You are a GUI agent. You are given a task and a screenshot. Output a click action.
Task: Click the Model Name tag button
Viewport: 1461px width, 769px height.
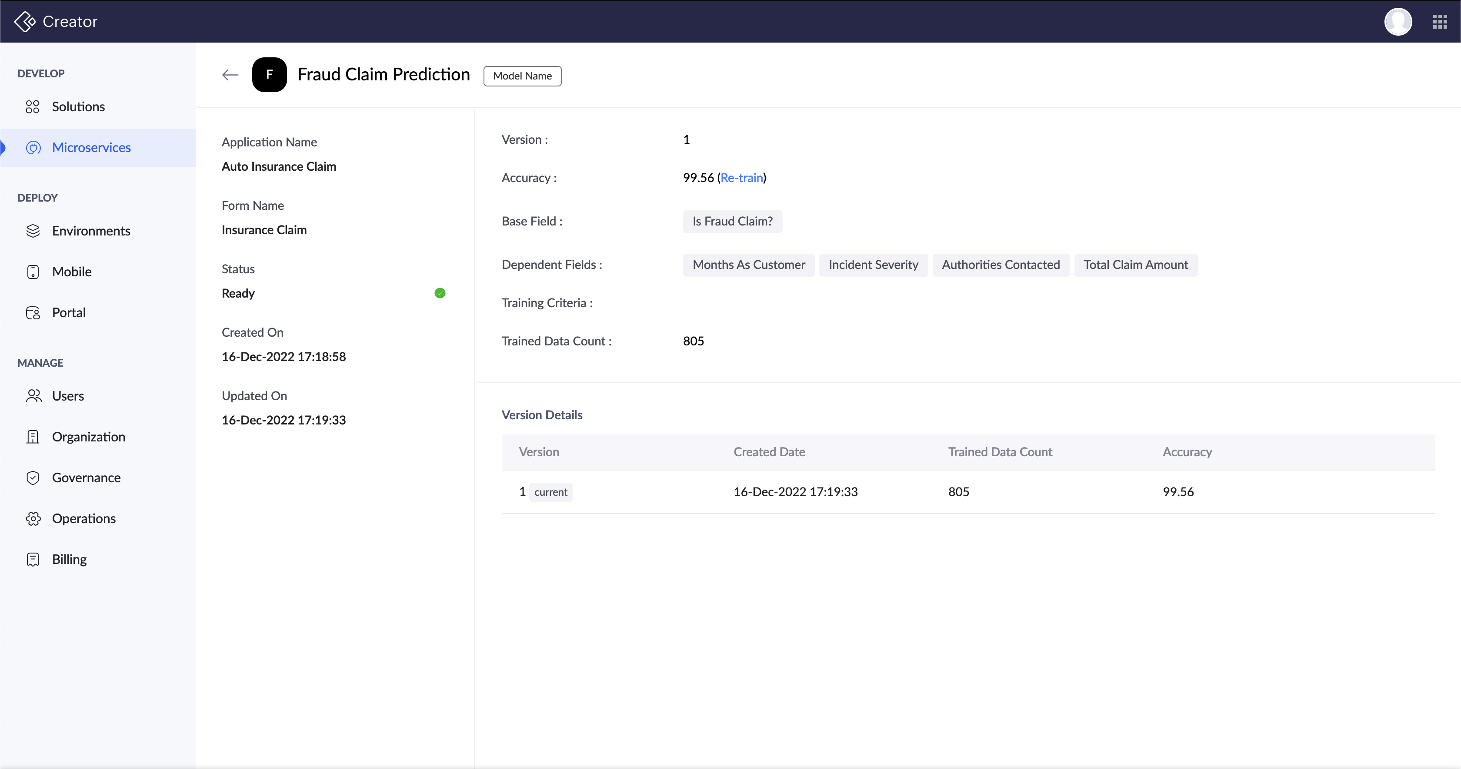(x=522, y=76)
